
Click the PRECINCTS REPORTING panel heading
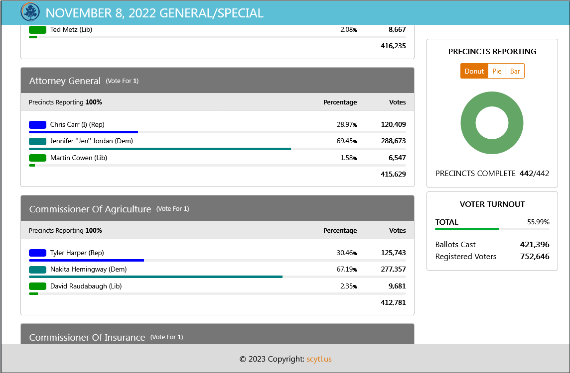pos(492,52)
